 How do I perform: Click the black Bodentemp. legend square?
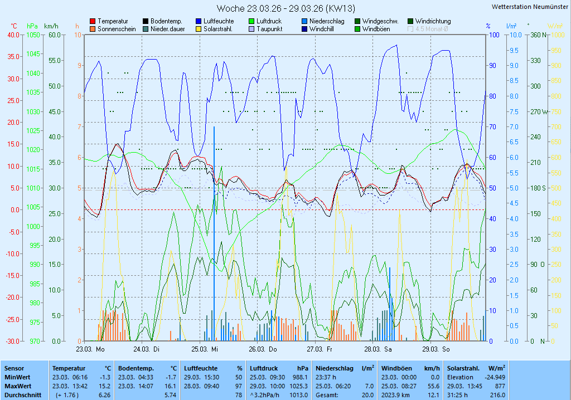point(146,21)
